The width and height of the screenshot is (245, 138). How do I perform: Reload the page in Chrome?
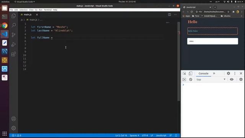point(192,12)
